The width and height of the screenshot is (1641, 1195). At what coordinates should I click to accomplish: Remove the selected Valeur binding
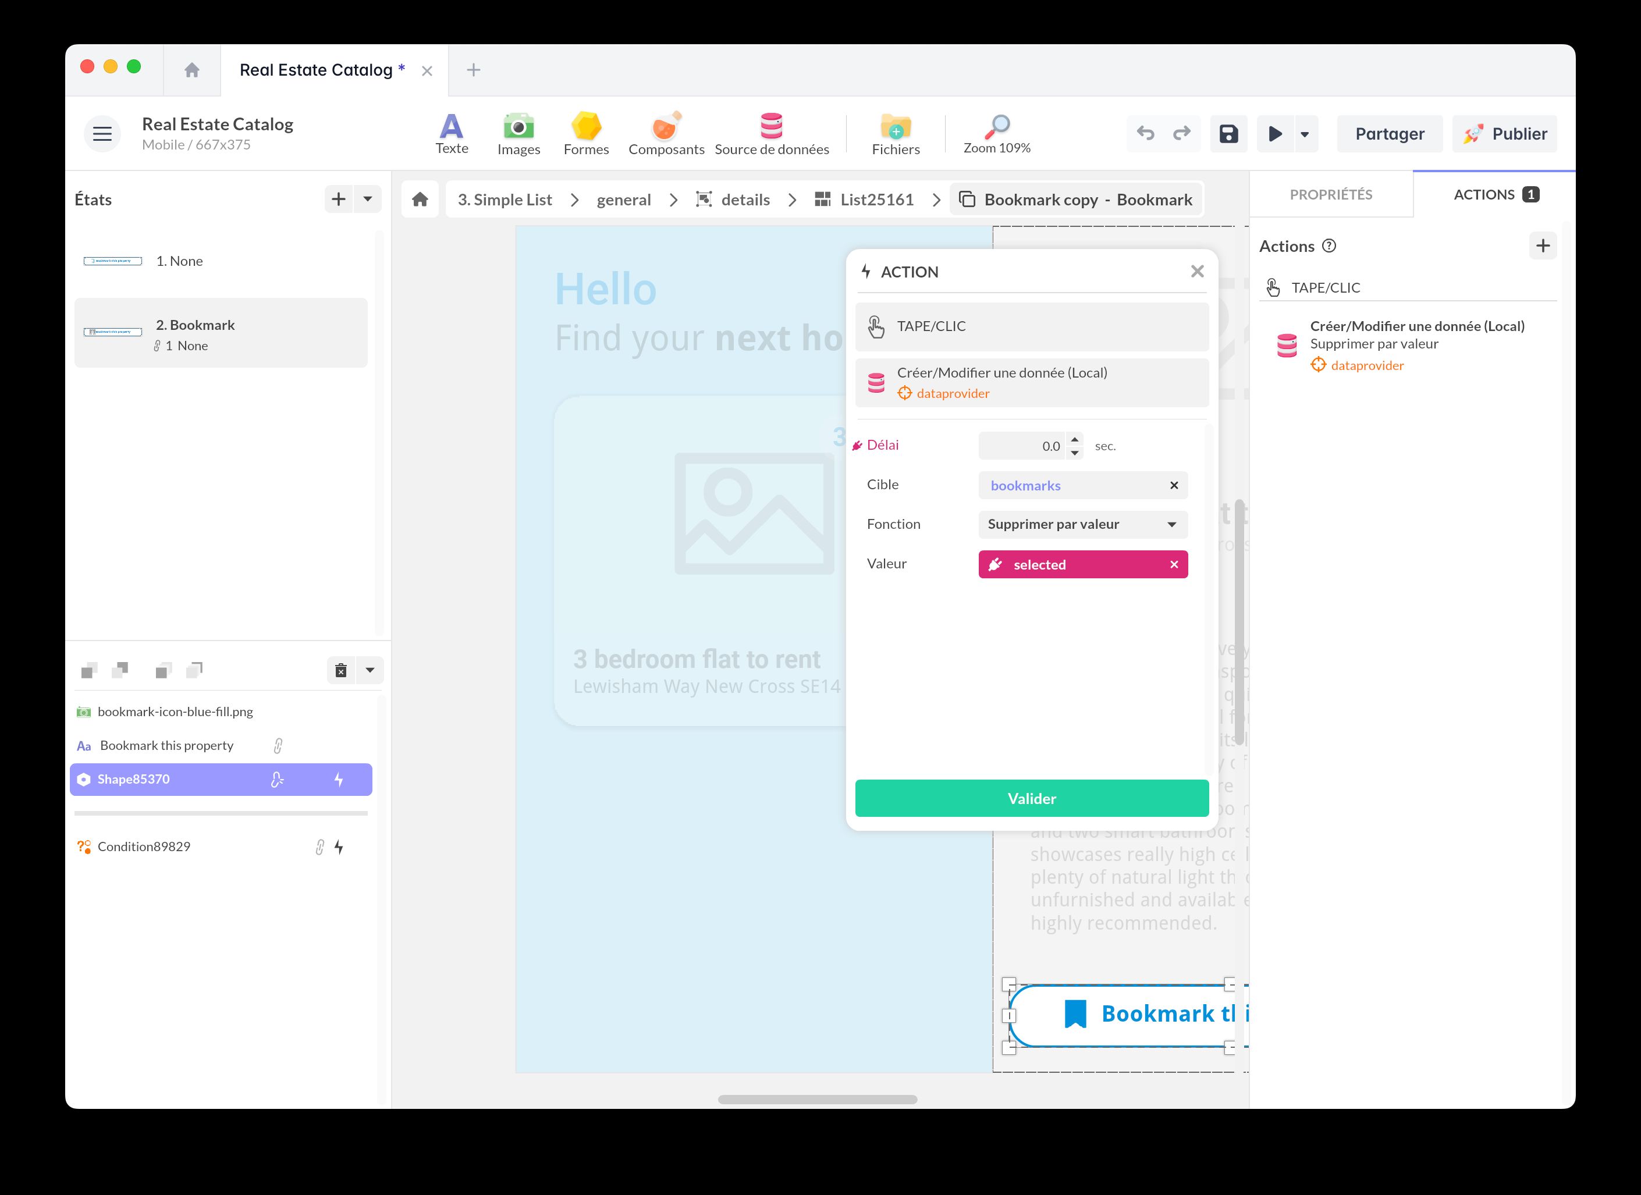pos(1174,565)
